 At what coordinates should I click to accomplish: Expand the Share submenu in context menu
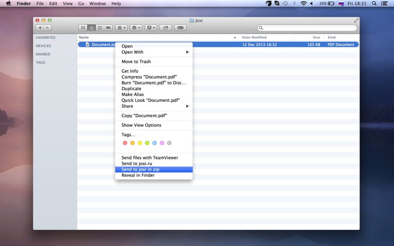[154, 106]
